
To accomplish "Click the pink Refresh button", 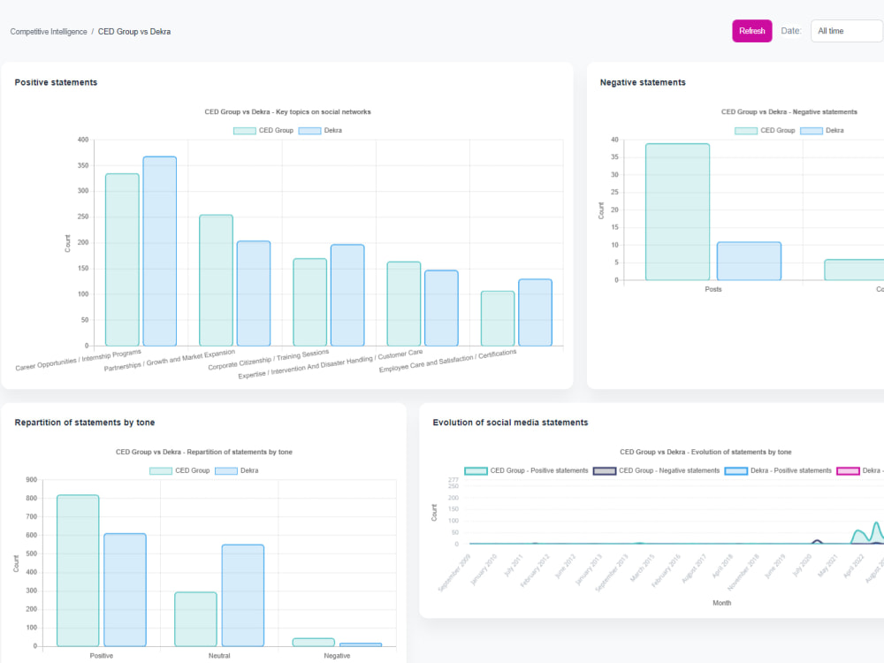I will point(751,31).
